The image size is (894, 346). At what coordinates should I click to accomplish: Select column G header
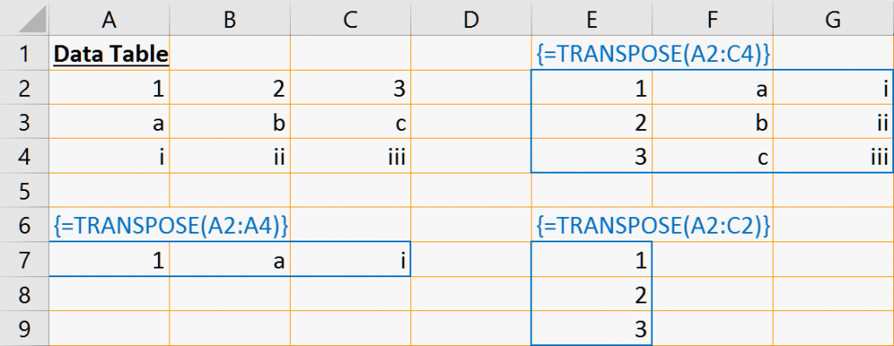[x=834, y=18]
